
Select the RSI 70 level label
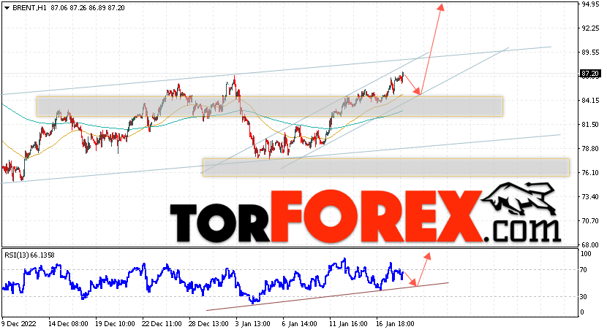(x=584, y=270)
